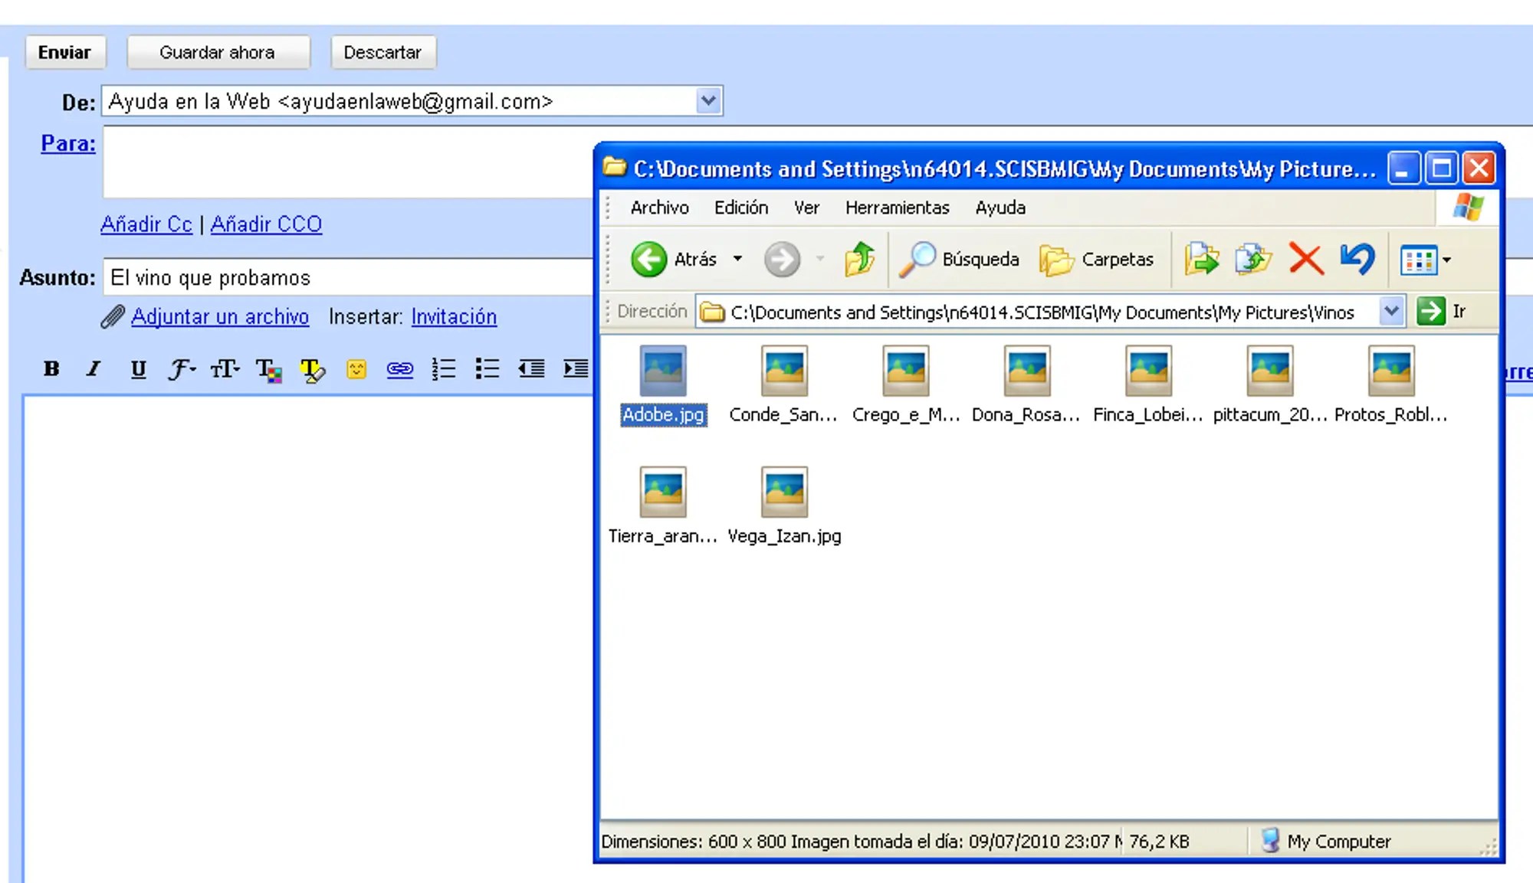
Task: Insert a link into the email body
Action: point(399,369)
